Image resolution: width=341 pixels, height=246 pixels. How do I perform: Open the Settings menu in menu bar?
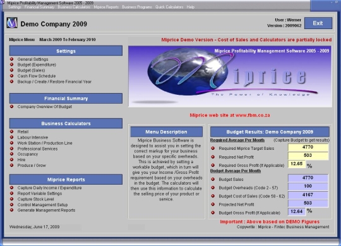coord(15,7)
